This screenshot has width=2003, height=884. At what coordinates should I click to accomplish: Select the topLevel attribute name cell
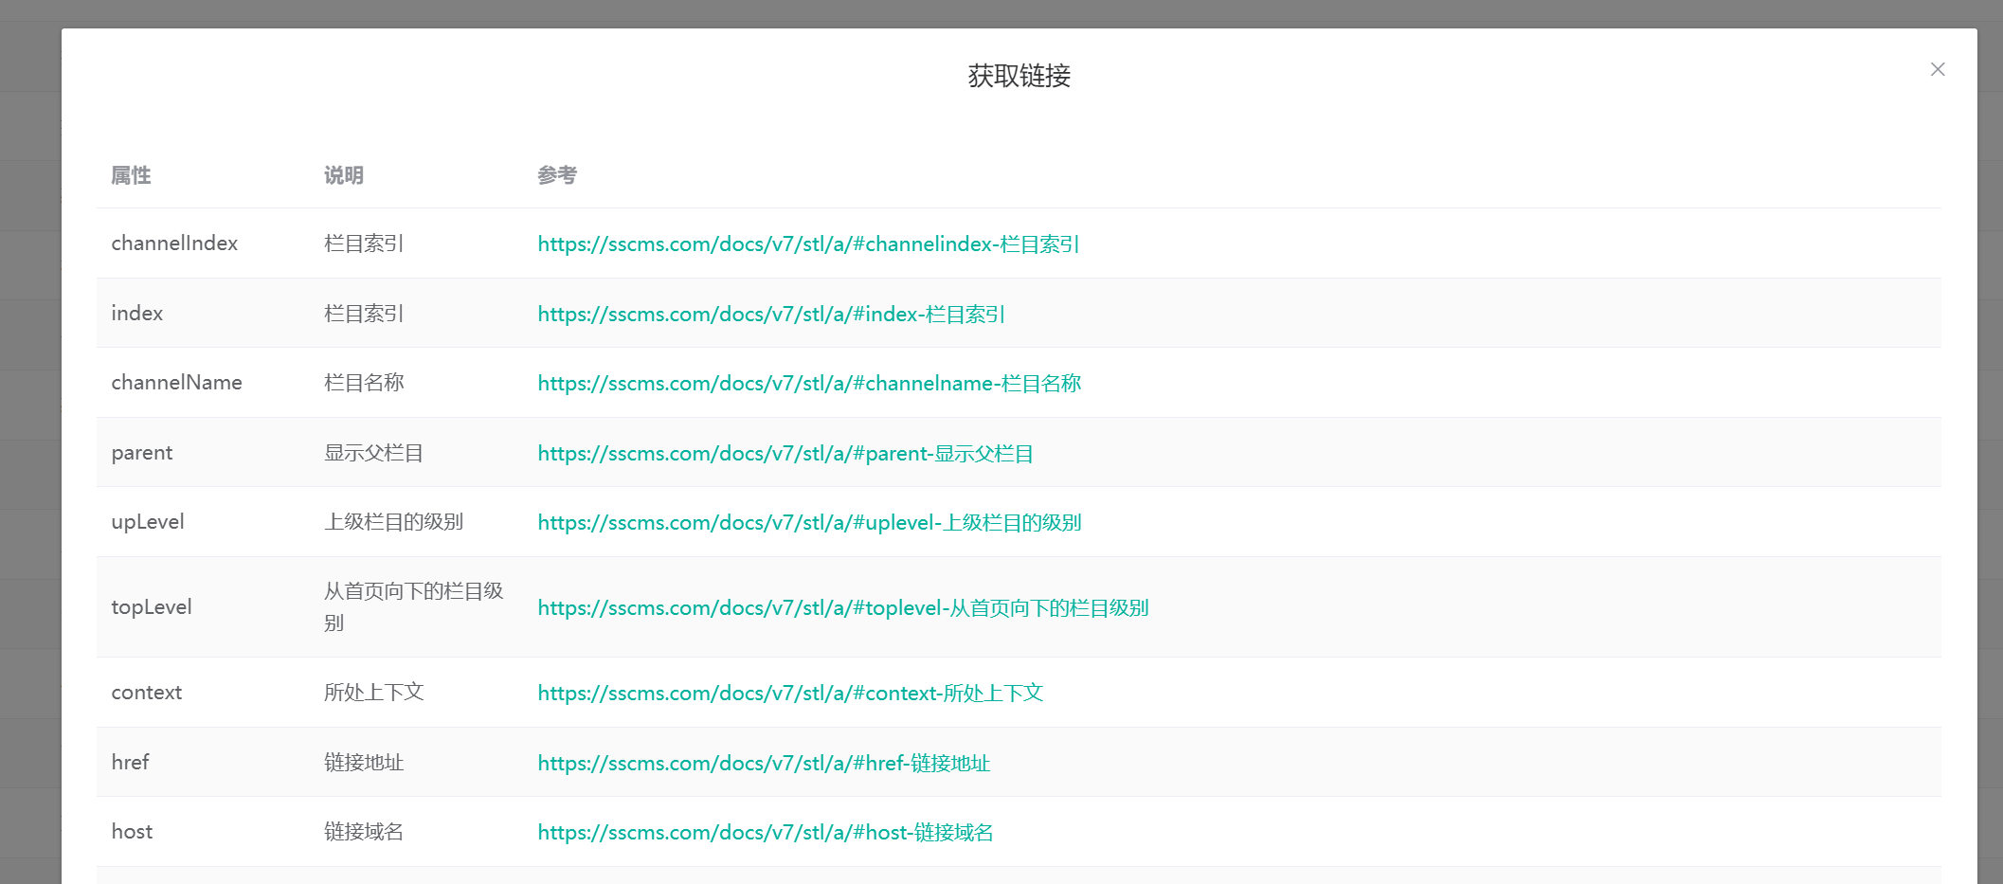click(x=152, y=607)
